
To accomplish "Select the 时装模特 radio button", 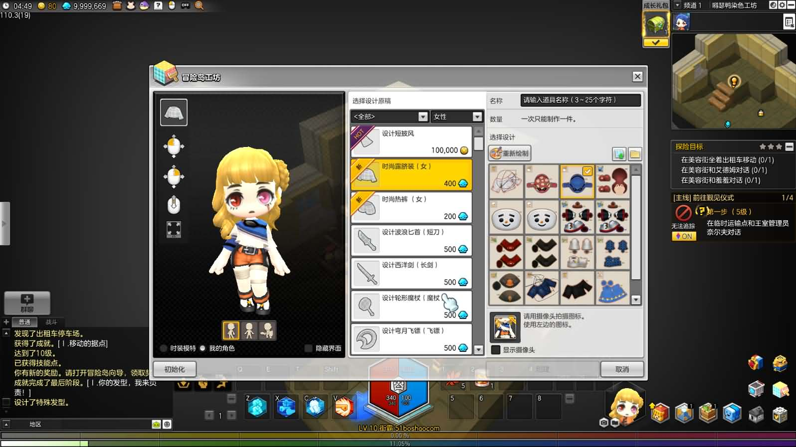I will [x=164, y=348].
